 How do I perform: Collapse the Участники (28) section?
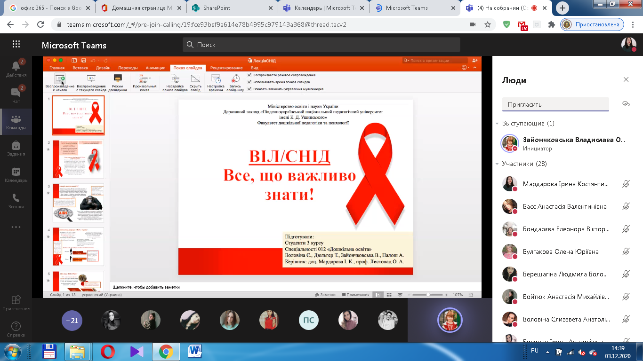tap(497, 164)
